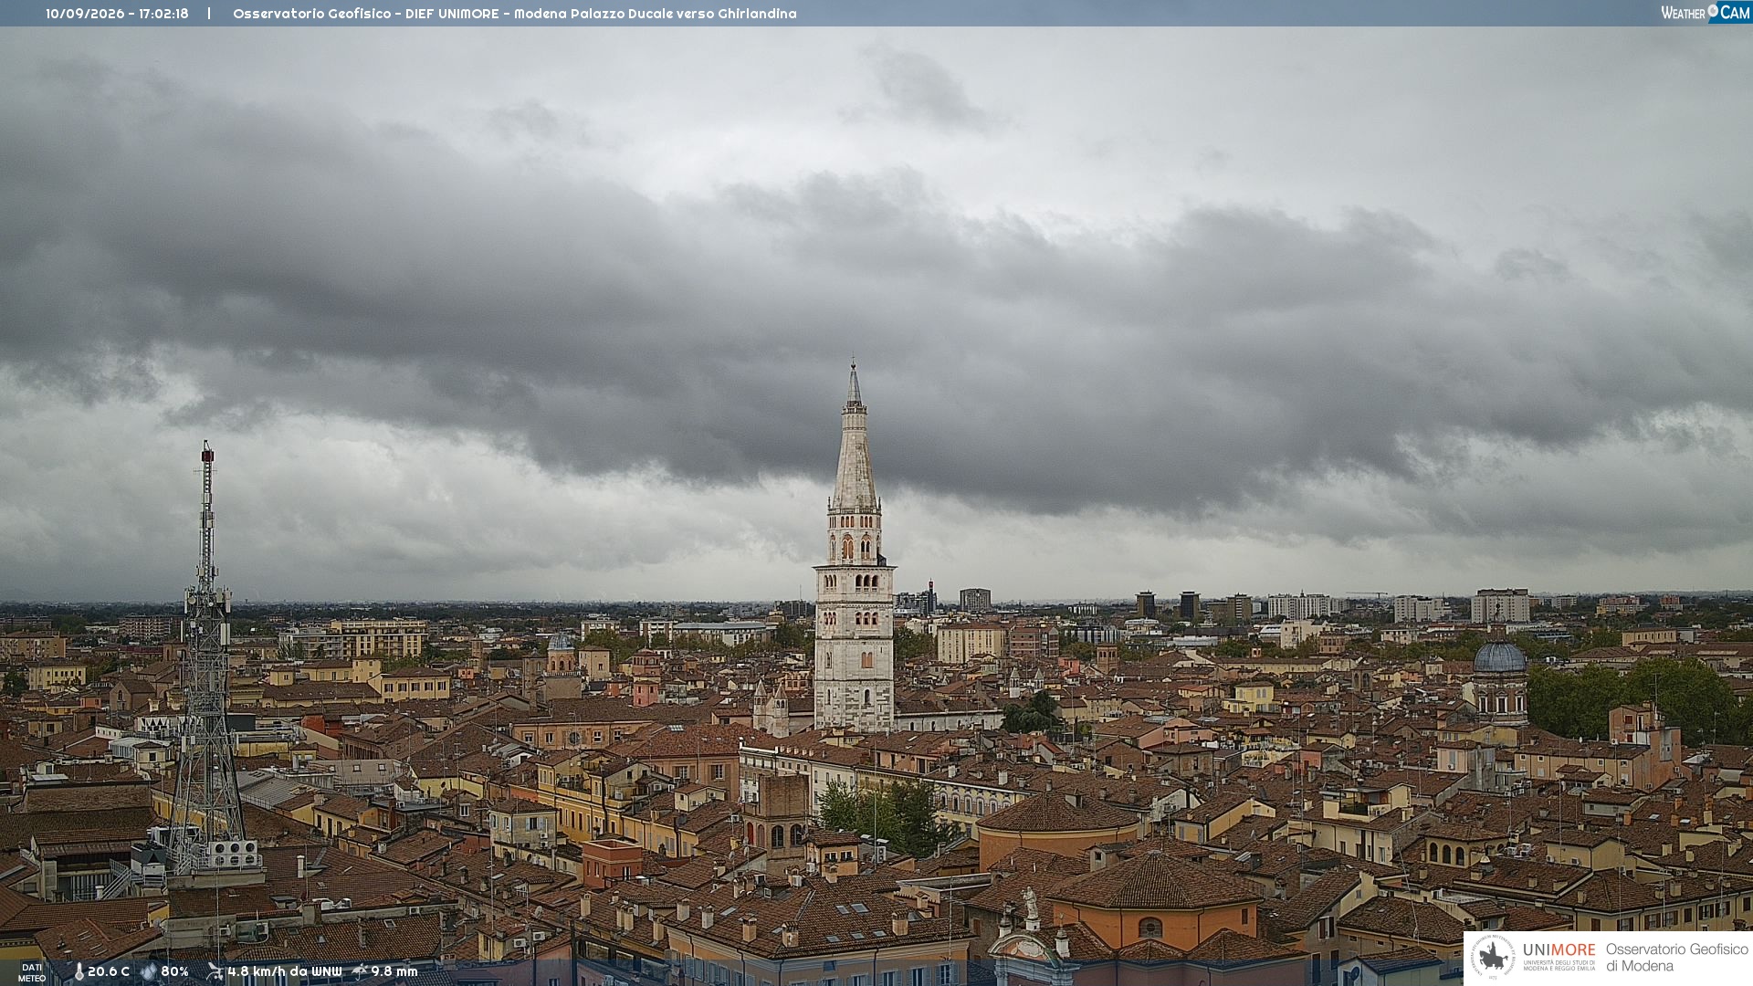Click the 4.8 km/h da WNW reading
This screenshot has height=986, width=1753.
[x=284, y=971]
